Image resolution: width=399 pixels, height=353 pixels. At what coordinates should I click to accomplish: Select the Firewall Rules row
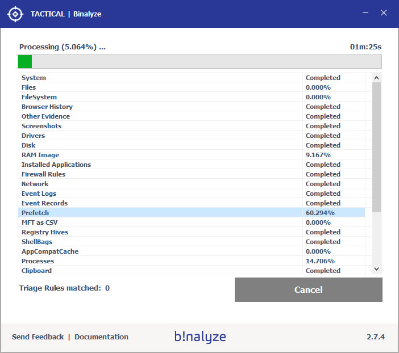pyautogui.click(x=192, y=174)
